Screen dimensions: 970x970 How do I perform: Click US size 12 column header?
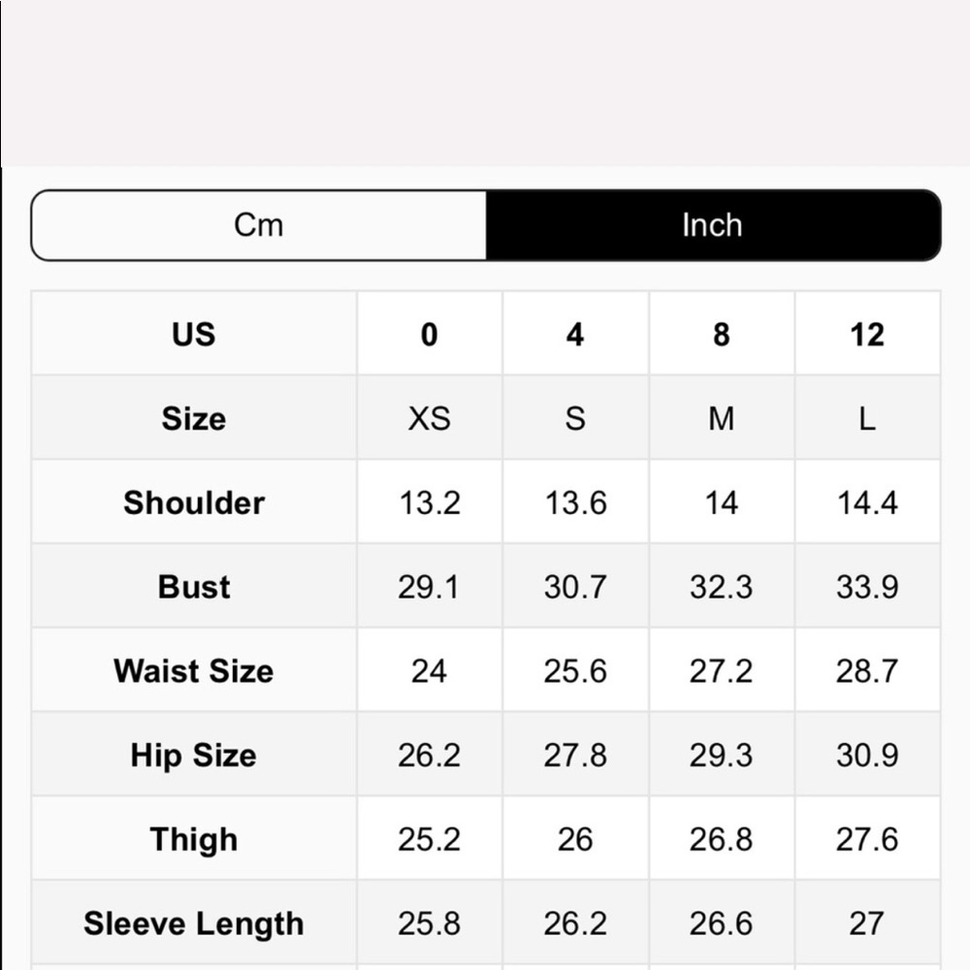[x=866, y=334]
